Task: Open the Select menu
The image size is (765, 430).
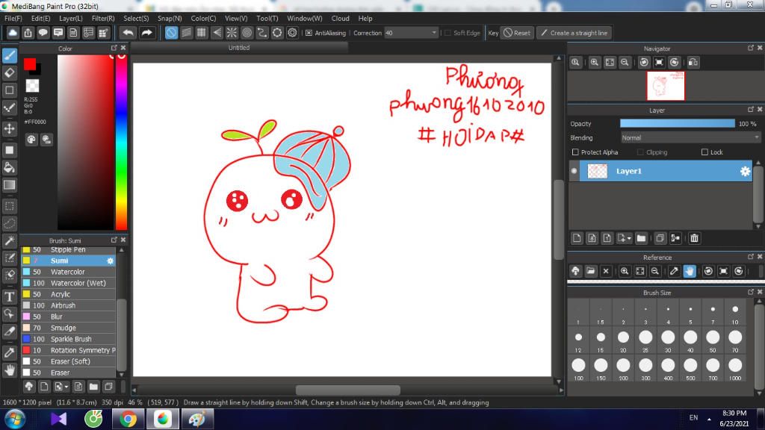Action: click(x=136, y=18)
